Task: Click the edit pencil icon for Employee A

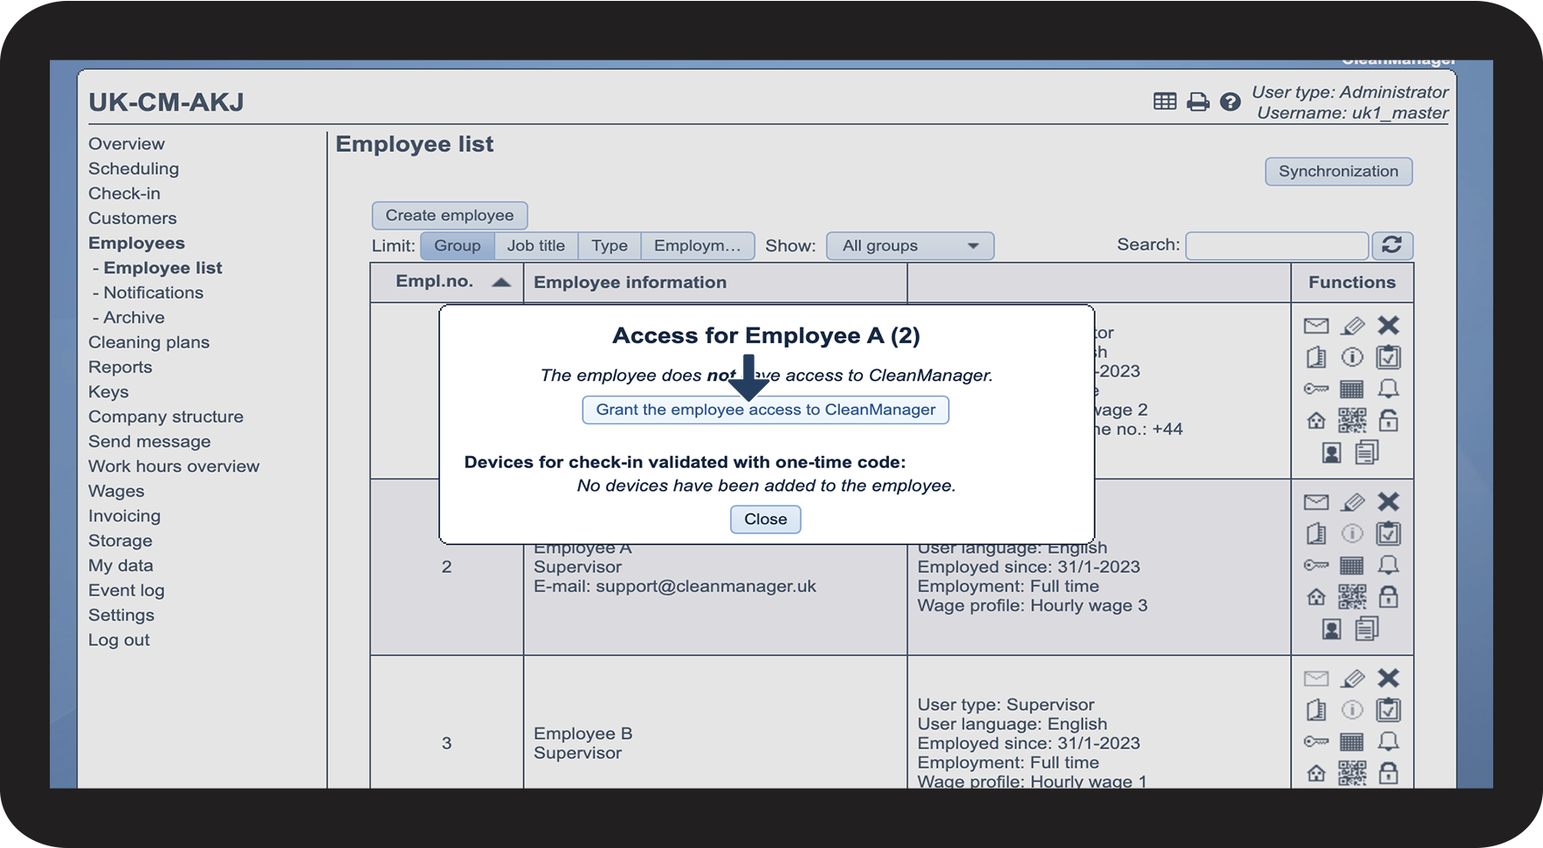Action: tap(1353, 502)
